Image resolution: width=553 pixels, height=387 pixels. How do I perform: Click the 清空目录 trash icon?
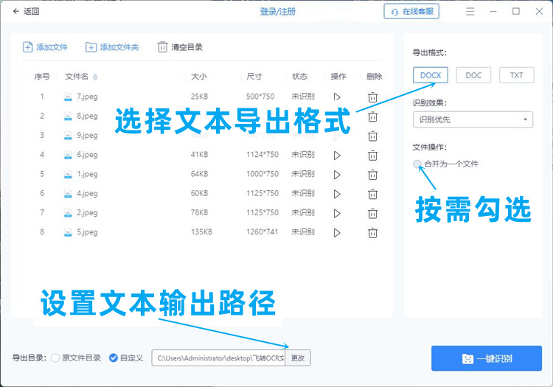click(162, 47)
